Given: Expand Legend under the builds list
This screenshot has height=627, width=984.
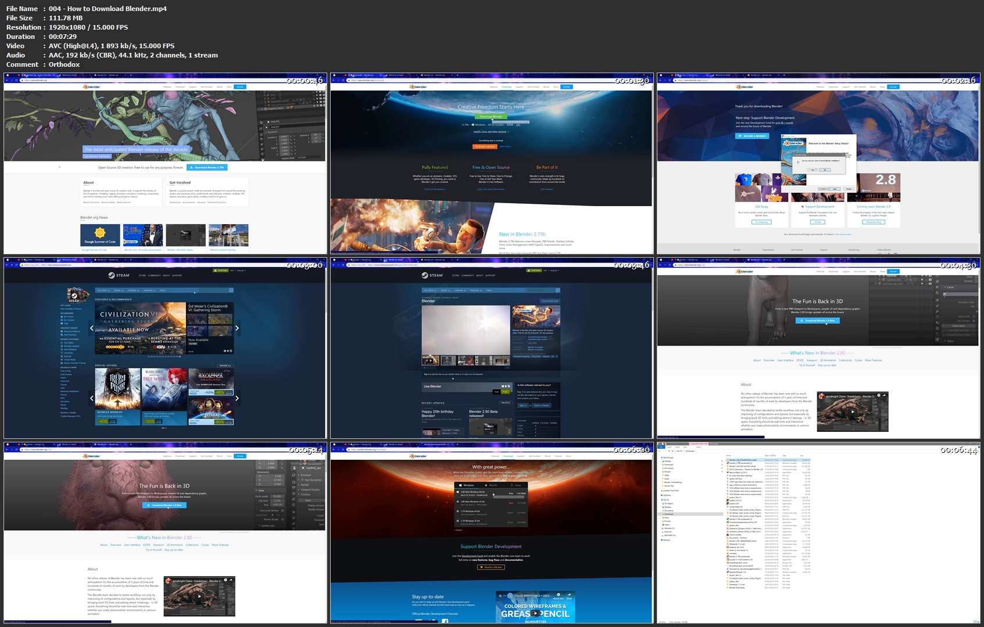Looking at the screenshot, I should click(x=459, y=529).
